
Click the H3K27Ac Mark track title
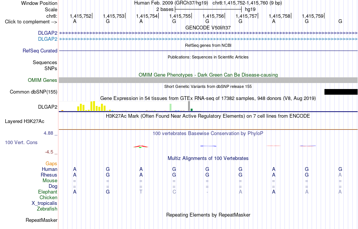click(x=208, y=116)
